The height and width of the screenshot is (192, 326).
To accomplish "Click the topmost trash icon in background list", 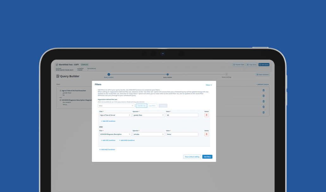I will click(x=263, y=90).
